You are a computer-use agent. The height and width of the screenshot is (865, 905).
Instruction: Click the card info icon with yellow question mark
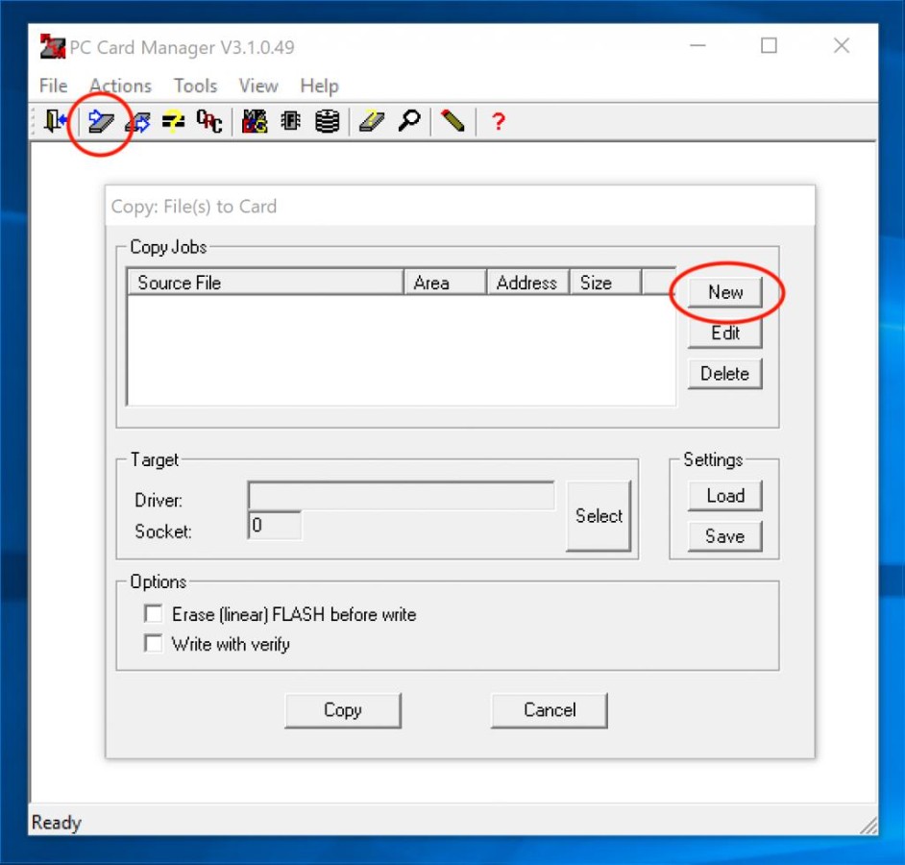coord(372,121)
